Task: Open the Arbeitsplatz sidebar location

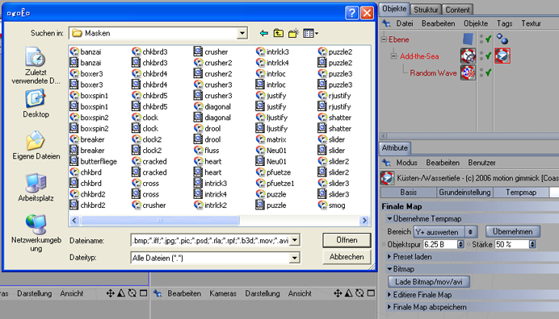Action: (36, 188)
